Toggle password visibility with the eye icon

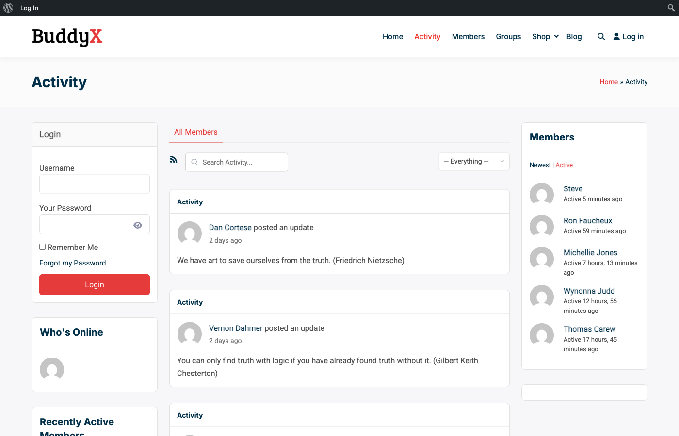(137, 224)
